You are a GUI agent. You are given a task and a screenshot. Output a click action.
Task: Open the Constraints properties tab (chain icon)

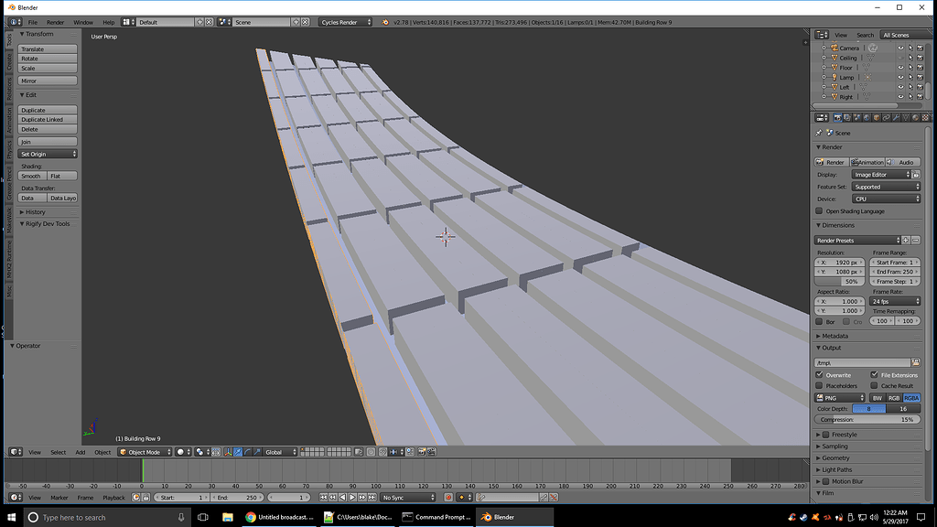point(886,118)
